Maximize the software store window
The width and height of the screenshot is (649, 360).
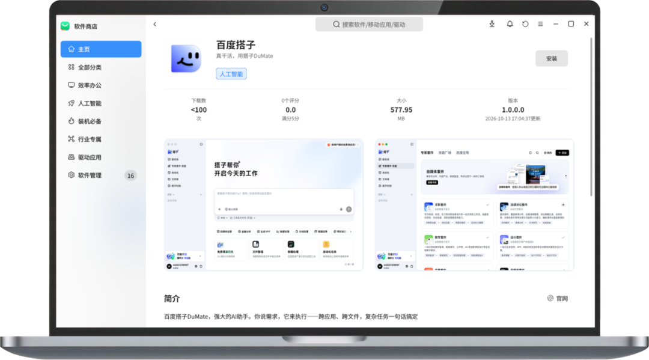(x=571, y=24)
